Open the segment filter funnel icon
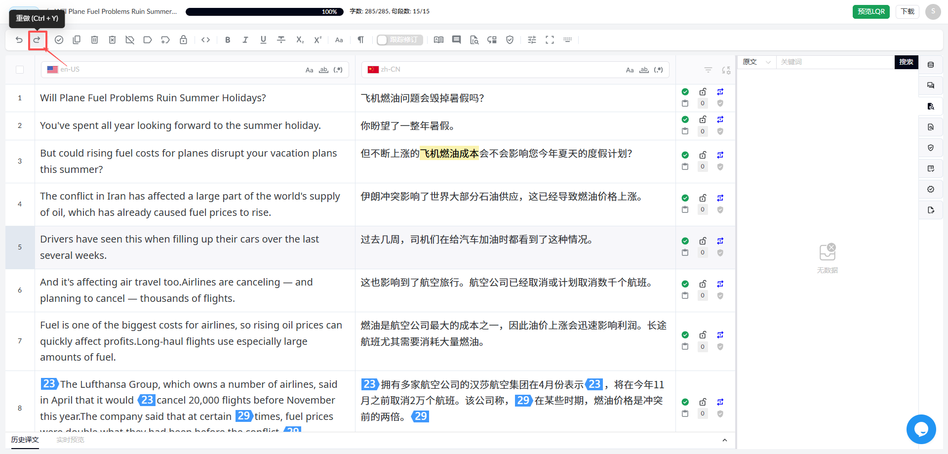 pos(708,70)
